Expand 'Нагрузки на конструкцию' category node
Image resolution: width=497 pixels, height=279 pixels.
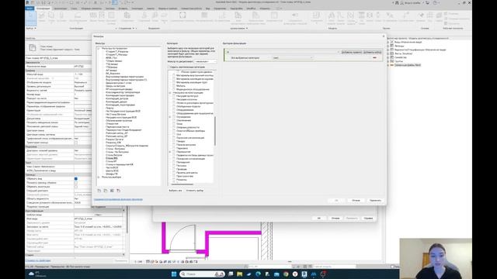click(170, 93)
